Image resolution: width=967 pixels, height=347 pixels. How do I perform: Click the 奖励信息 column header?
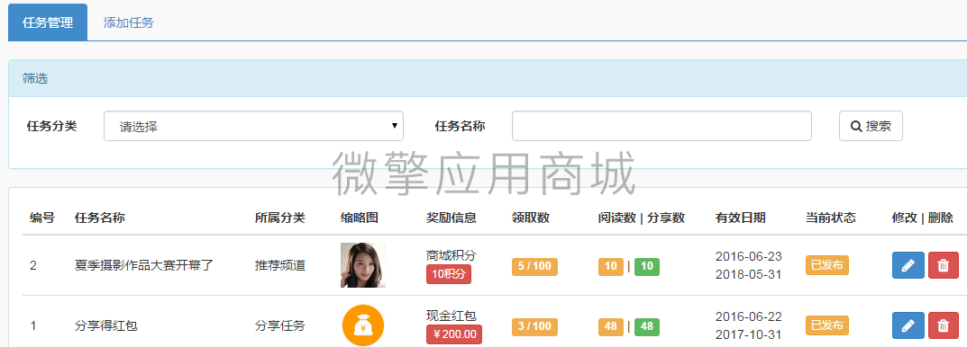(x=452, y=218)
